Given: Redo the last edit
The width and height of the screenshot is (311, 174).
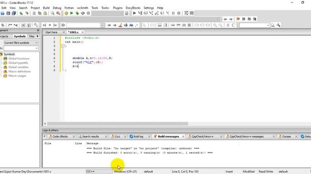Looking at the screenshot, I should click(x=27, y=13).
